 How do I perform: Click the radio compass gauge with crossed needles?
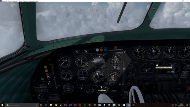[x=81, y=61]
